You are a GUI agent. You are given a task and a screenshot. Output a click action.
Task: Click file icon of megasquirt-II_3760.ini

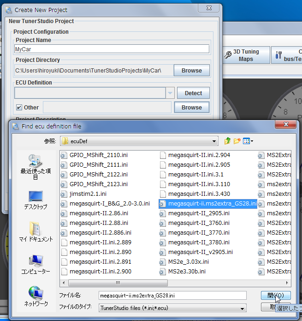162,223
